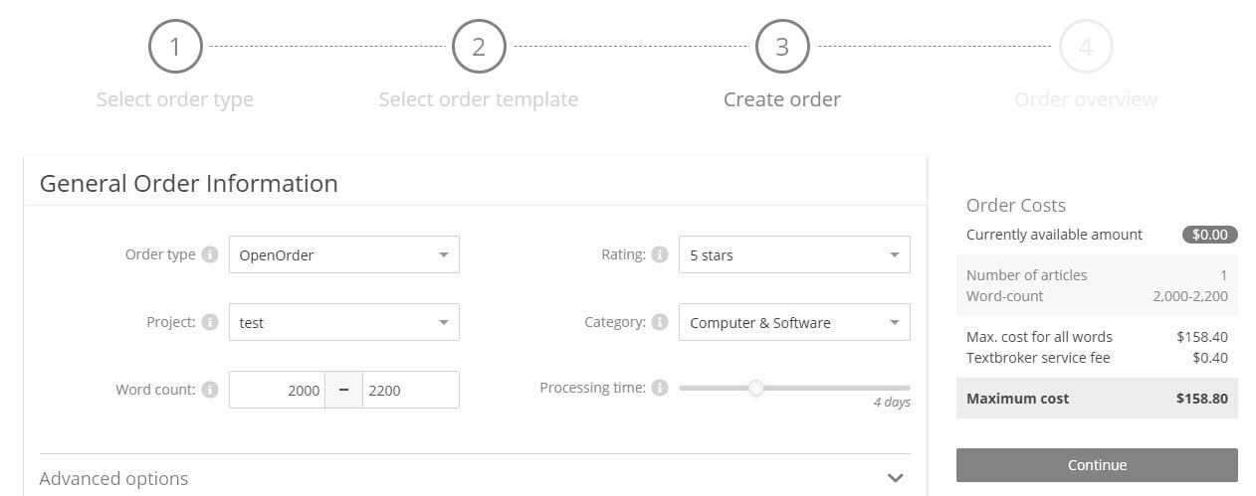The width and height of the screenshot is (1256, 496).
Task: Click the info icon beside Processing time
Action: tap(659, 388)
